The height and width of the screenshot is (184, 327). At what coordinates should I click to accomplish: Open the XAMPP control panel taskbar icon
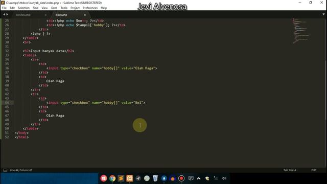[x=129, y=178]
